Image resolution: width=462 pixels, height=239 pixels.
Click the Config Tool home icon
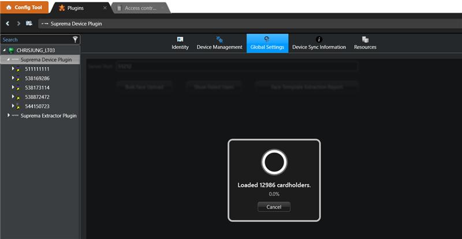pyautogui.click(x=9, y=7)
